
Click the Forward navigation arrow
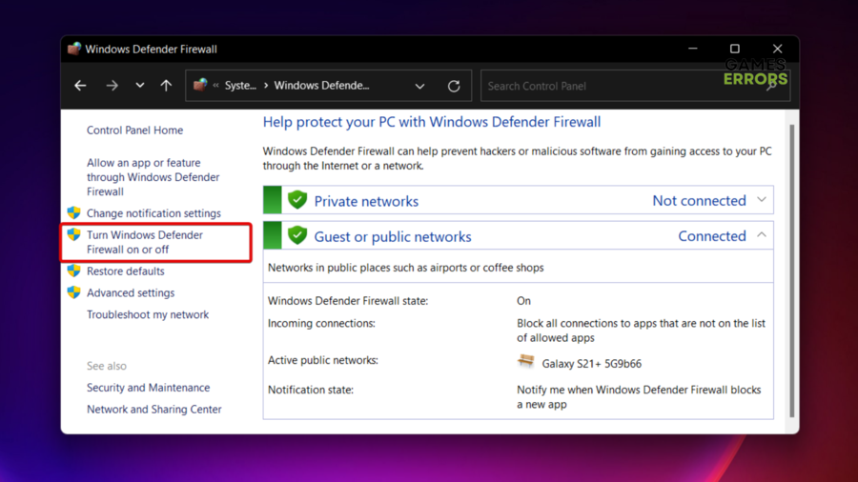tap(112, 86)
